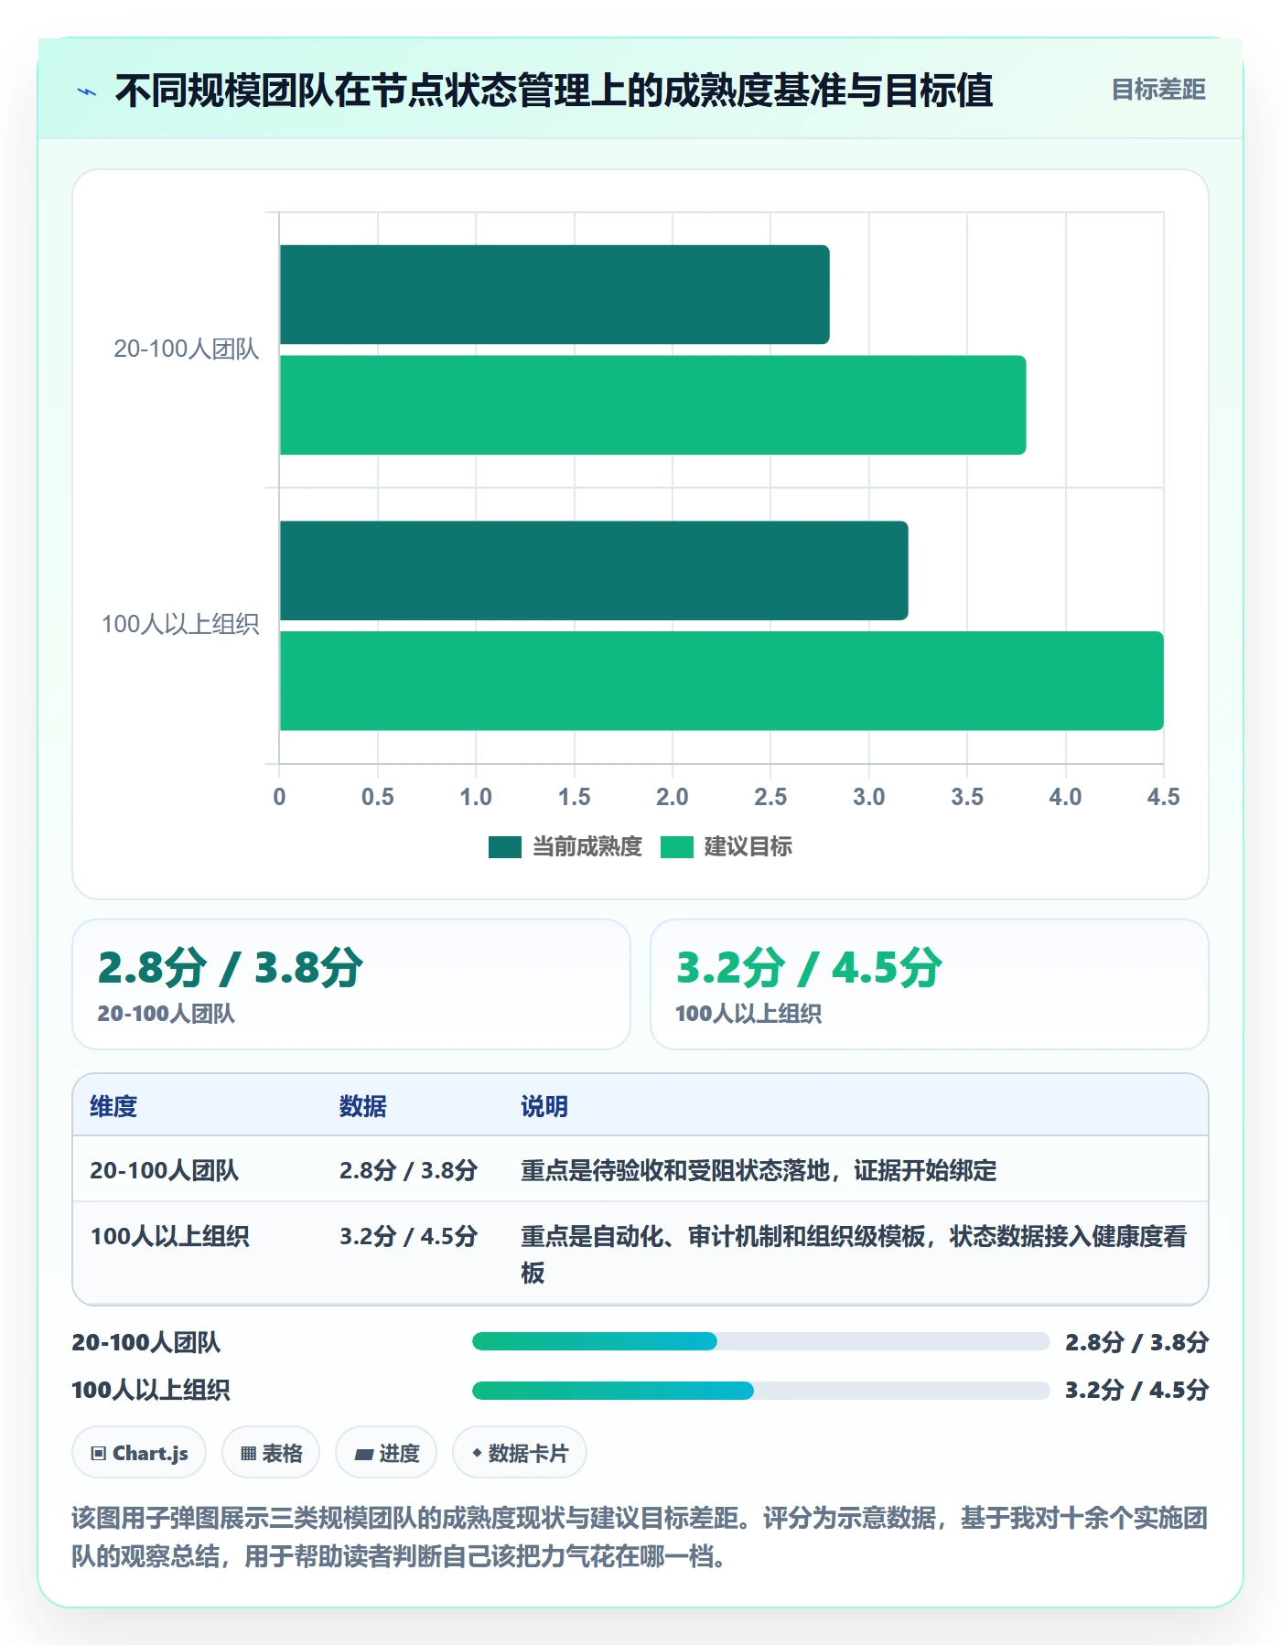Image resolution: width=1281 pixels, height=1645 pixels.
Task: Click the 数据 table column header
Action: pyautogui.click(x=363, y=1106)
